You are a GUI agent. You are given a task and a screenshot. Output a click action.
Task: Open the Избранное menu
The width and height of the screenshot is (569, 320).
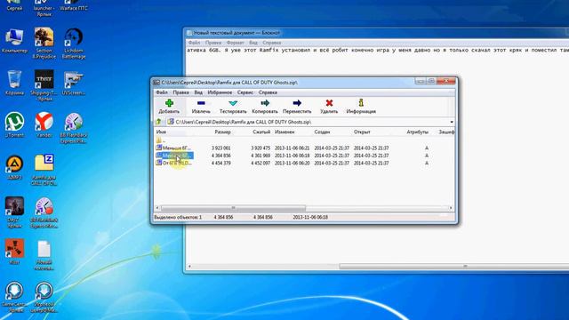(220, 92)
